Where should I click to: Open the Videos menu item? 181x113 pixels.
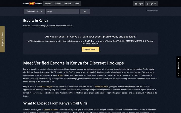[58, 4]
